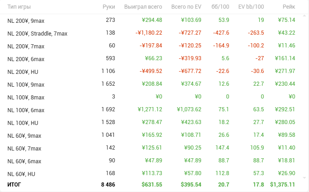Sort by Руки column header

108,7
